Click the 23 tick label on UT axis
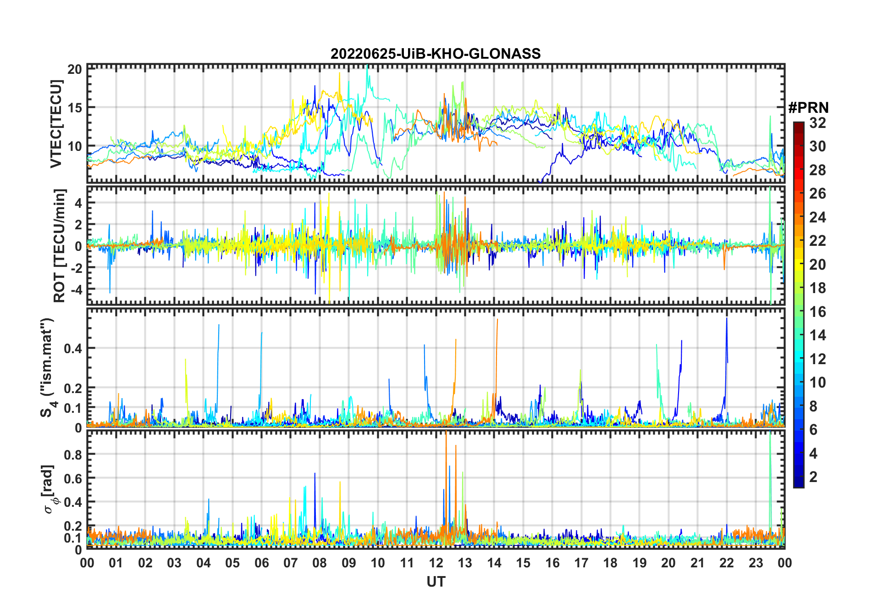This screenshot has width=872, height=610. [x=756, y=563]
